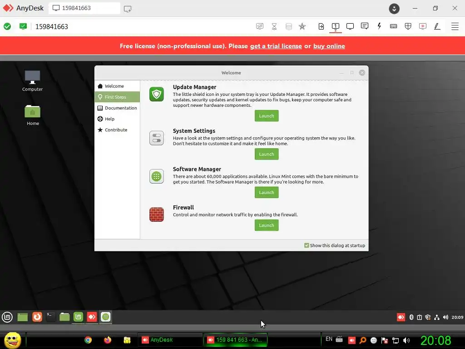Image resolution: width=465 pixels, height=349 pixels.
Task: Open the permissions shield icon in AnyDesk toolbar
Action: [x=408, y=26]
